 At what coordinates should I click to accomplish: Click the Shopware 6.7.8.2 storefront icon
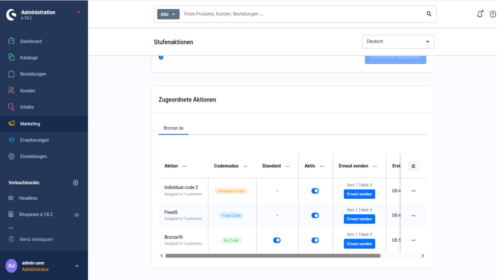pos(11,214)
